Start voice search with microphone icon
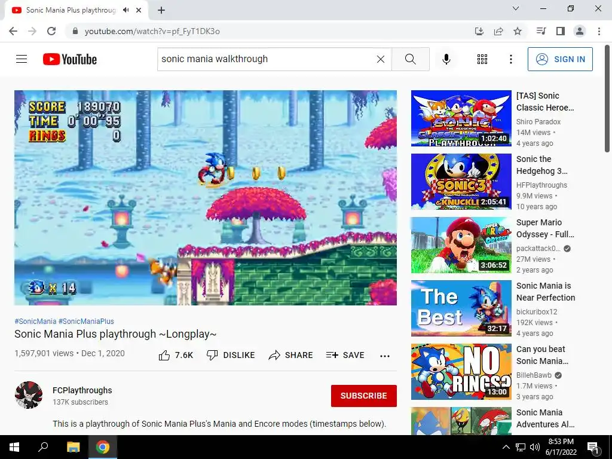This screenshot has width=612, height=459. click(446, 59)
